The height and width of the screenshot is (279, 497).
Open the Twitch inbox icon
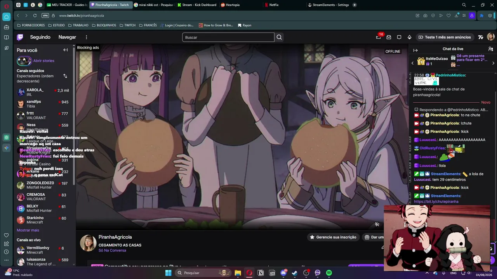tap(389, 37)
